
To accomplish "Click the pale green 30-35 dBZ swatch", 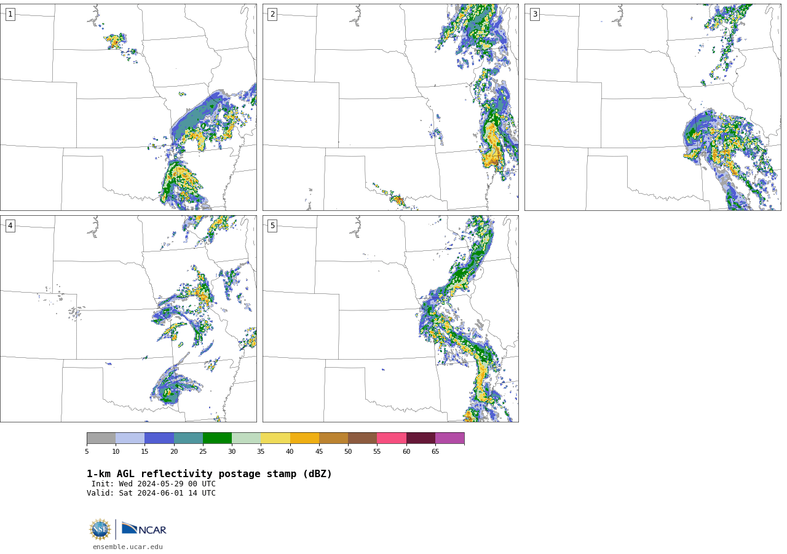I will pos(246,438).
